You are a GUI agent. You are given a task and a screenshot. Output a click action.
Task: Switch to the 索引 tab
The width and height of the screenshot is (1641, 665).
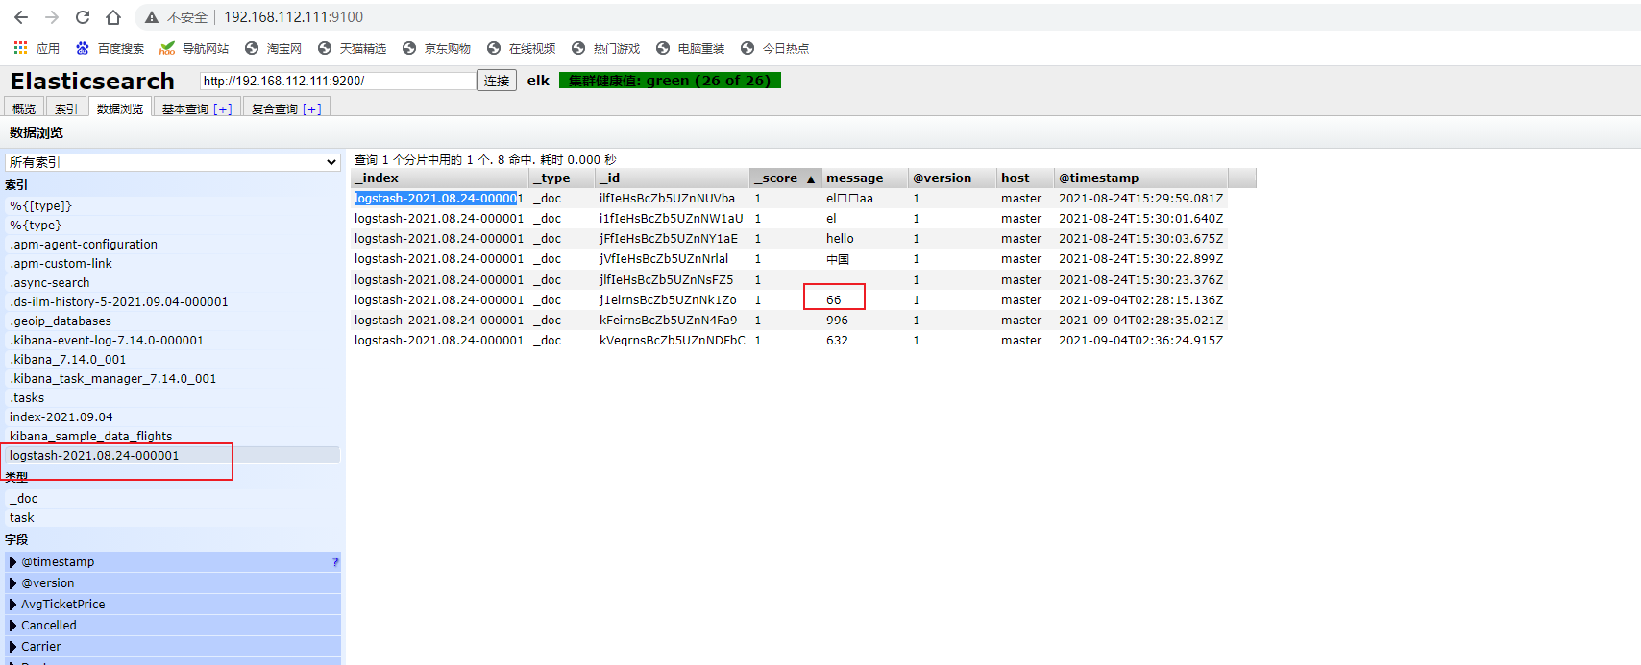click(x=66, y=108)
